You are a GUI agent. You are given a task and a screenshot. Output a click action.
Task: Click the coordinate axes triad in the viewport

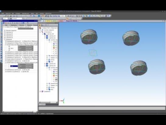pos(62,101)
